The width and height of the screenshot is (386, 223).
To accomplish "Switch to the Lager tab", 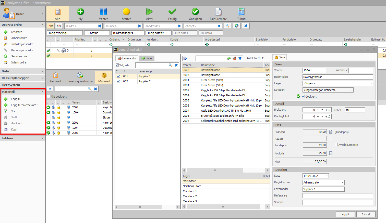I will point(147,58).
